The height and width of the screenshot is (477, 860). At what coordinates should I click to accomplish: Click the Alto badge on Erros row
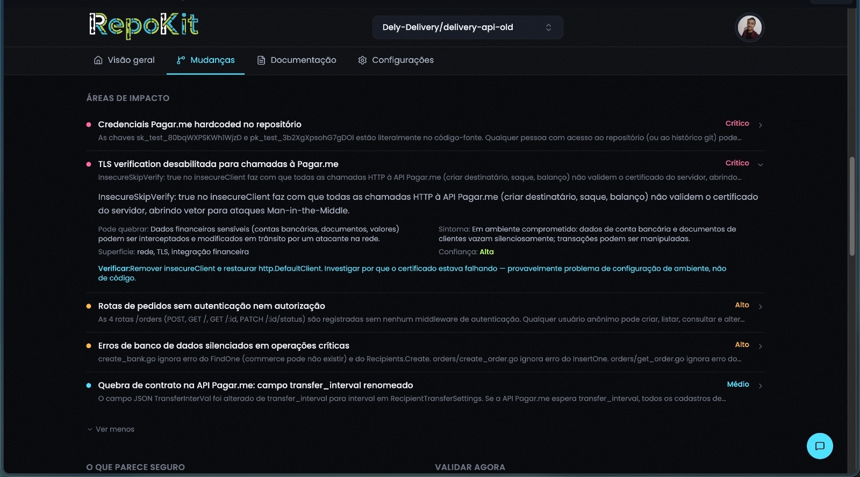pos(742,345)
